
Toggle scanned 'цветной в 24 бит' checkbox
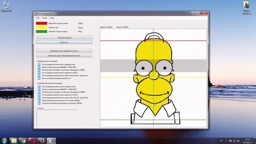[39, 98]
